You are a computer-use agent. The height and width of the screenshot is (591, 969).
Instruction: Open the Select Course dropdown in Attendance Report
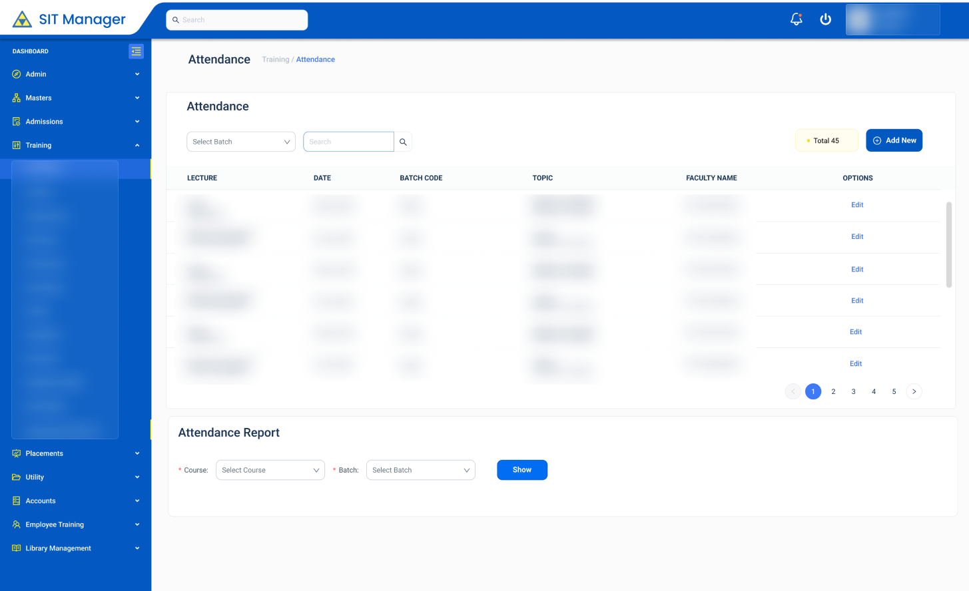click(x=270, y=470)
